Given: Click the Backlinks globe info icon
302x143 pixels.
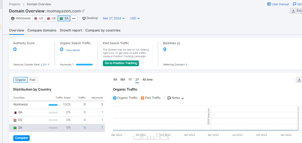Looking at the screenshot, I should tap(179, 43).
